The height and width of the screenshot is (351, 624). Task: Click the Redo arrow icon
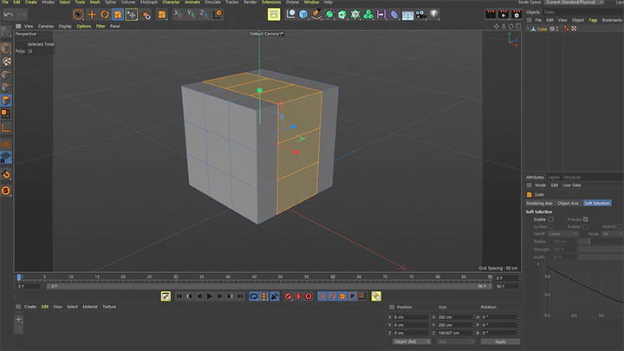coord(22,15)
